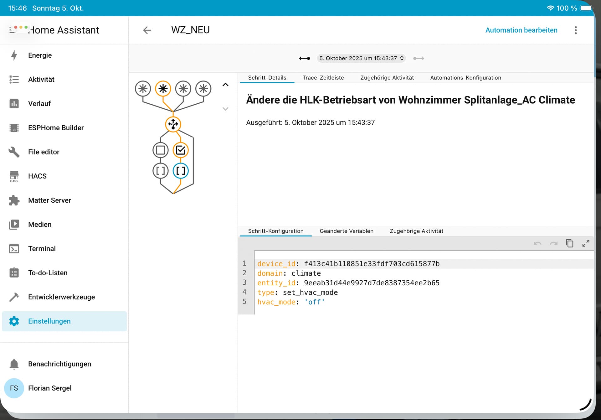Screen dimensions: 601x420
Task: Open the Florian Sergel user profile
Action: click(50, 388)
